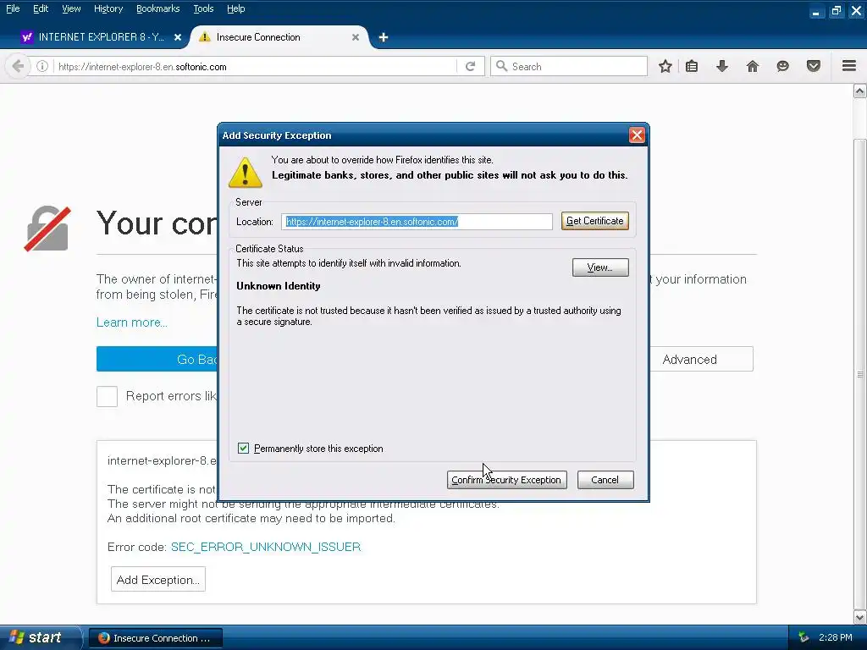Cancel the security exception dialog

(605, 480)
